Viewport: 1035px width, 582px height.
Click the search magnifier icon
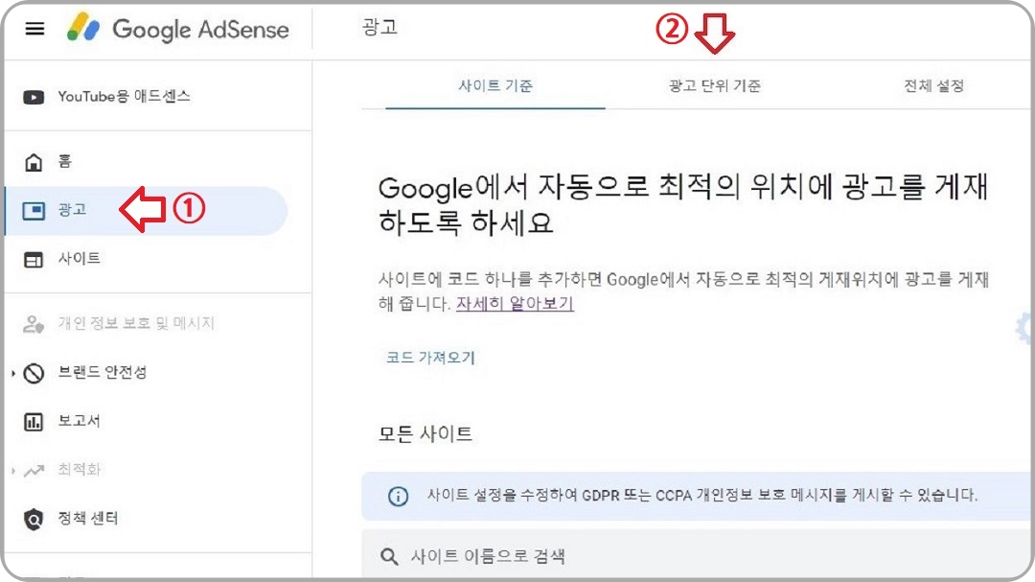pyautogui.click(x=388, y=556)
